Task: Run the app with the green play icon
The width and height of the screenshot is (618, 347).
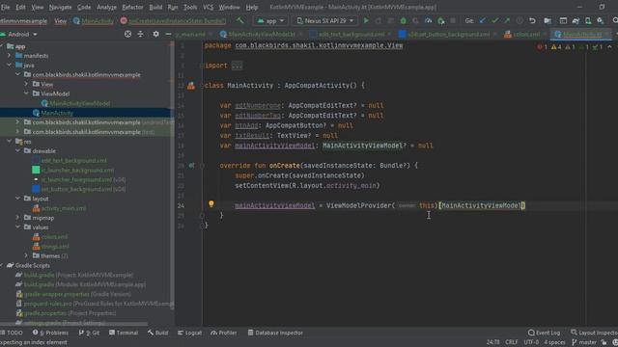Action: [366, 20]
